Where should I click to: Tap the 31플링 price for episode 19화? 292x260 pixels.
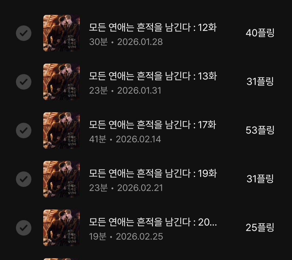[260, 179]
